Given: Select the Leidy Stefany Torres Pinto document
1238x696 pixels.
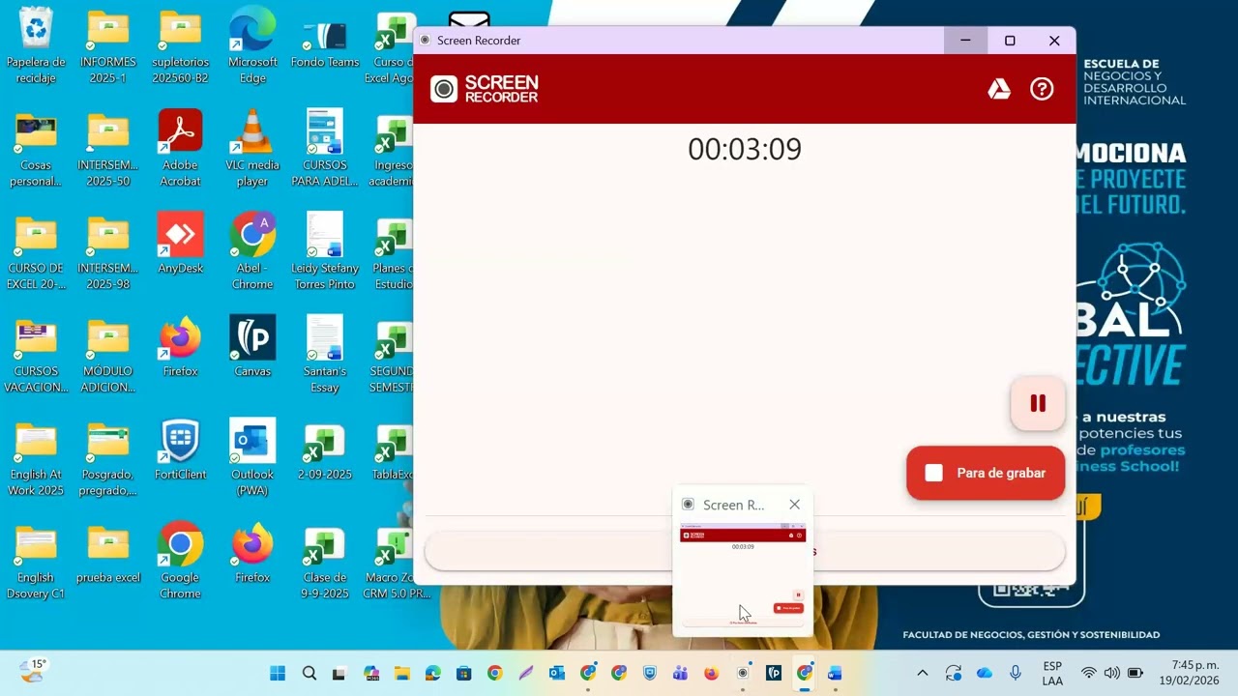Looking at the screenshot, I should tap(325, 252).
